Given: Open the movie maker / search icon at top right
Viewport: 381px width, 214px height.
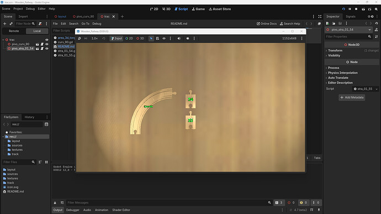Looking at the screenshot, I should tap(376, 9).
